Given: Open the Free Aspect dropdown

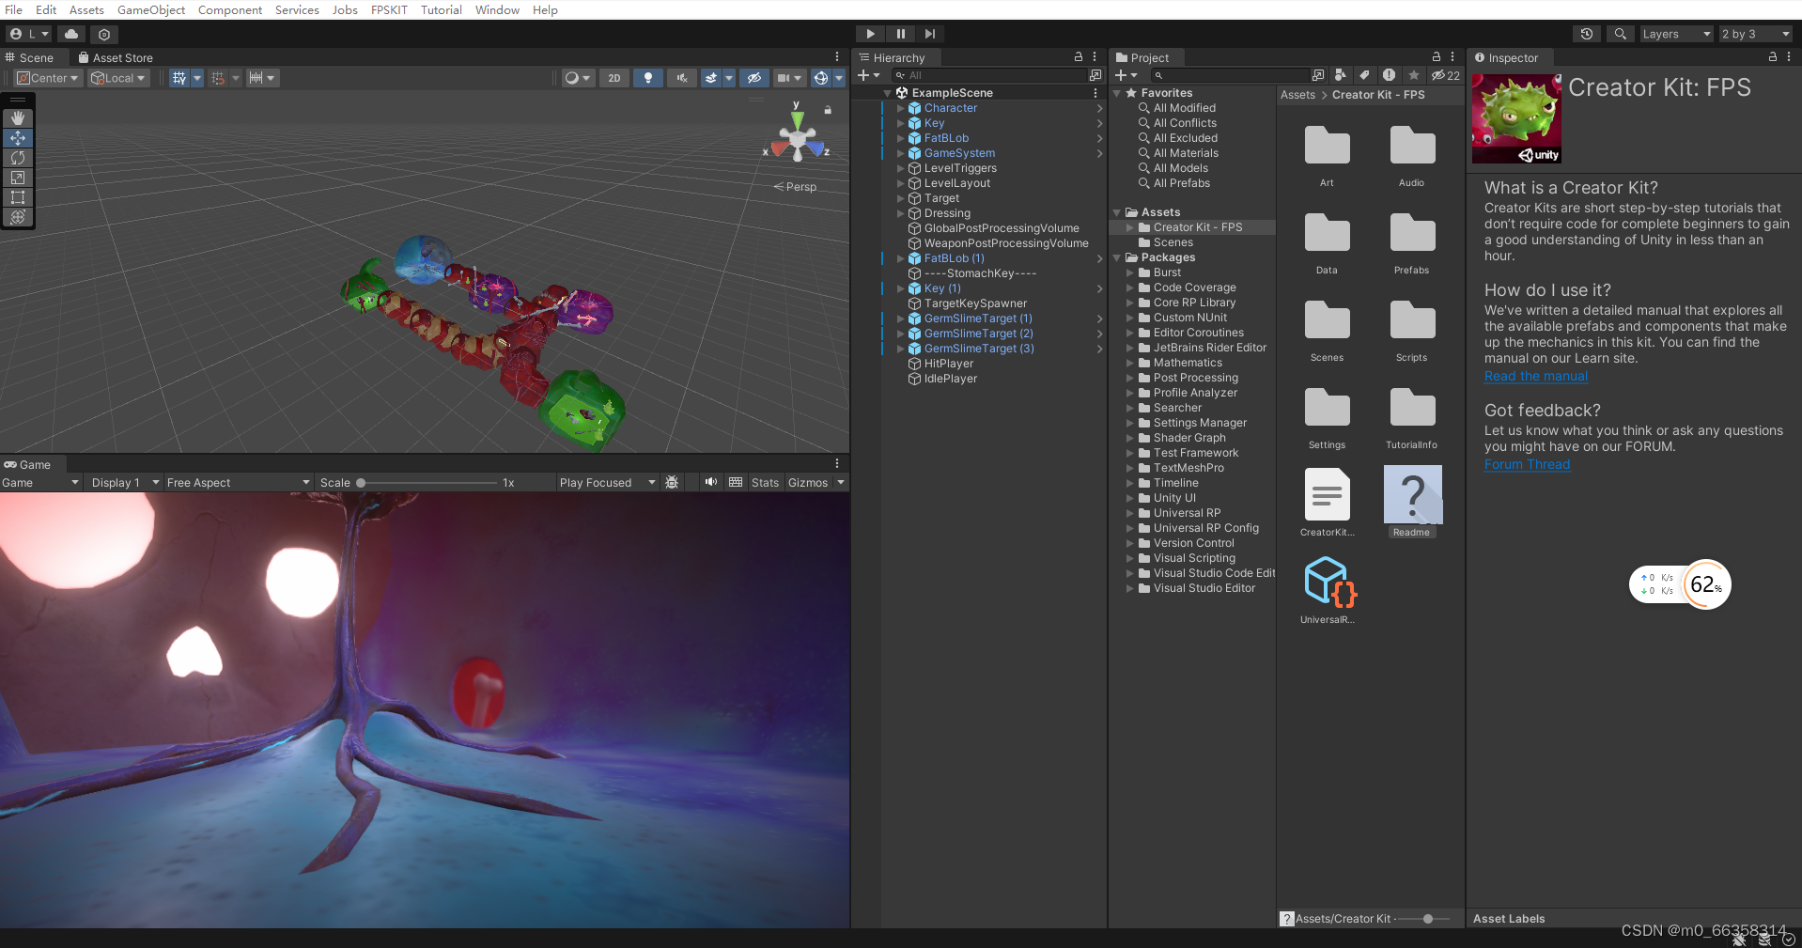Looking at the screenshot, I should point(238,483).
